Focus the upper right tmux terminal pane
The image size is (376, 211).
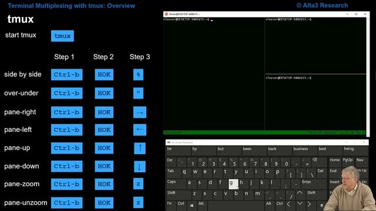pyautogui.click(x=315, y=46)
